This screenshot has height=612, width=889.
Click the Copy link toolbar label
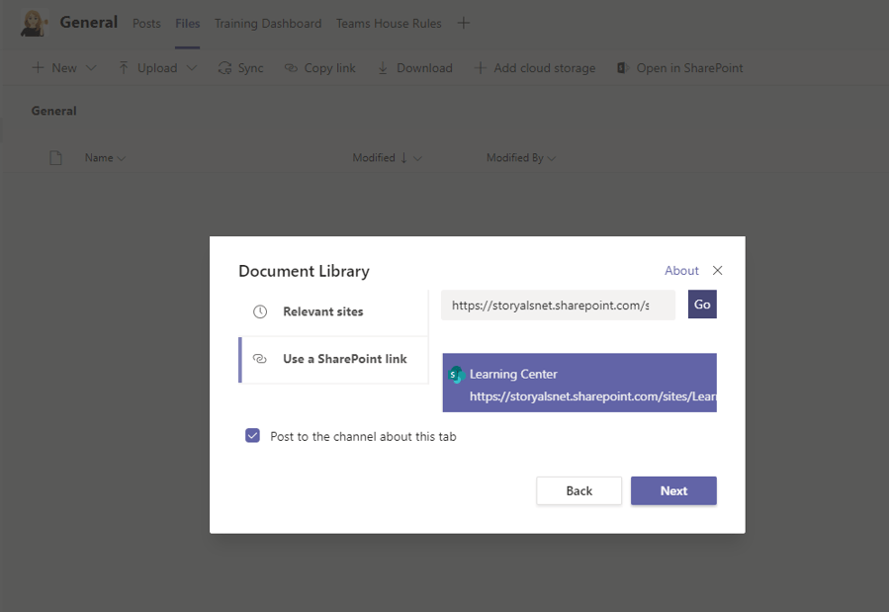tap(330, 68)
